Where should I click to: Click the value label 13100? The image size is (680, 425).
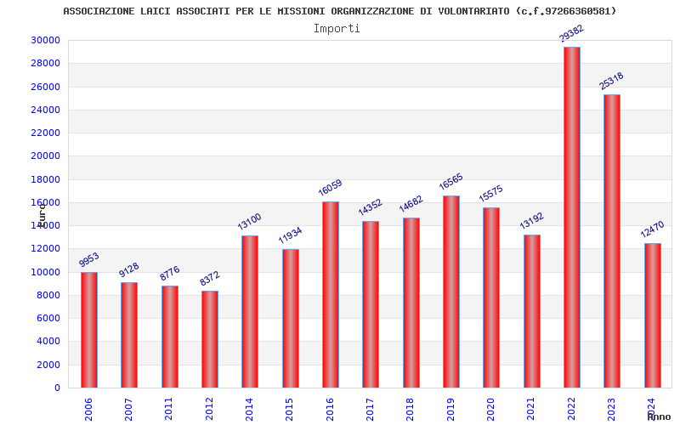249,221
